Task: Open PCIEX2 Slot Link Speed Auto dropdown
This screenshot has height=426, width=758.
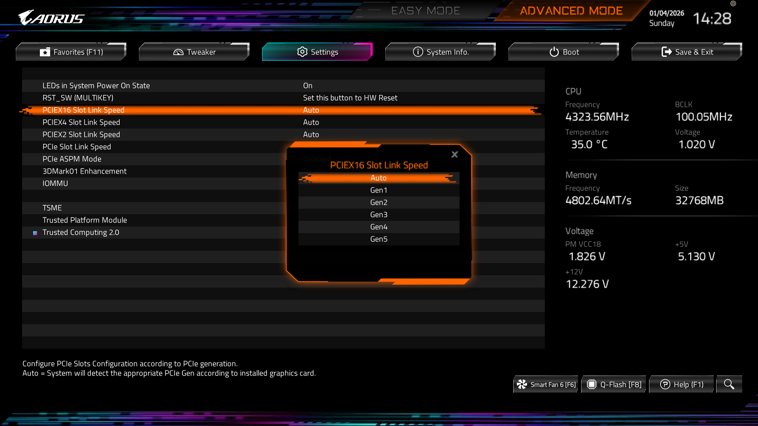Action: click(311, 135)
